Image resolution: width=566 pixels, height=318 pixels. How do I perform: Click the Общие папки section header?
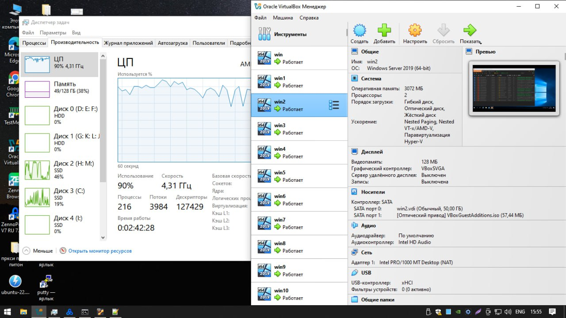coord(377,299)
